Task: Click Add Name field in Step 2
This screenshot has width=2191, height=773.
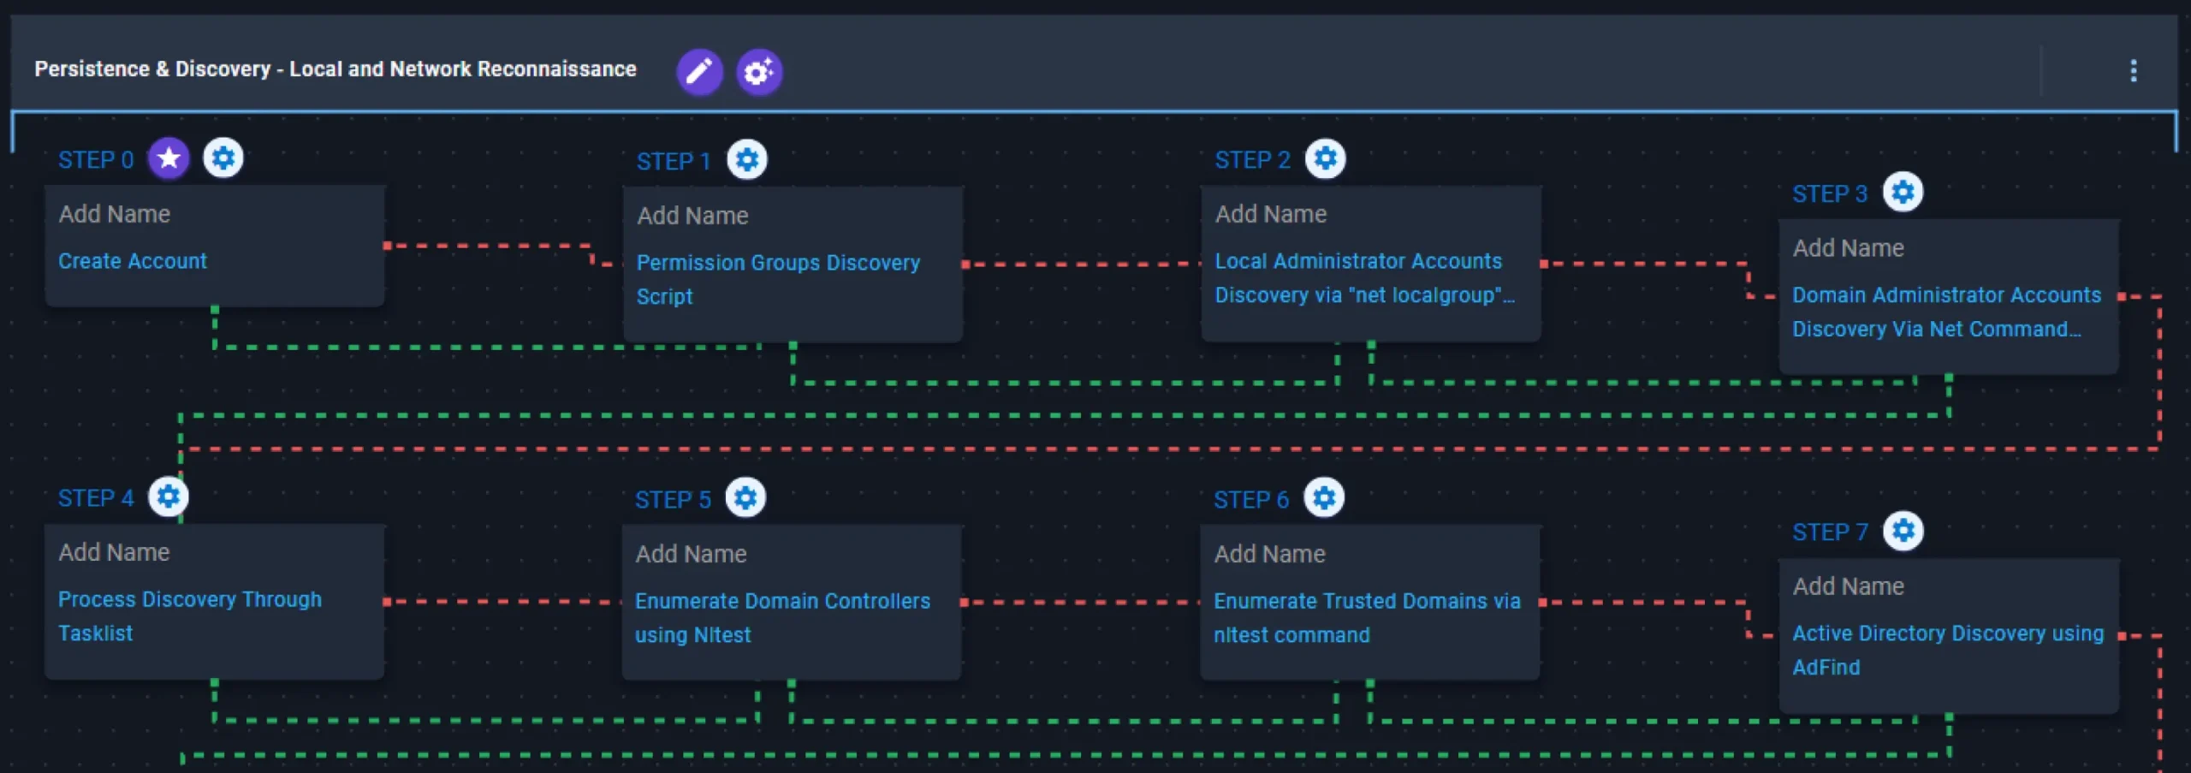Action: pos(1271,214)
